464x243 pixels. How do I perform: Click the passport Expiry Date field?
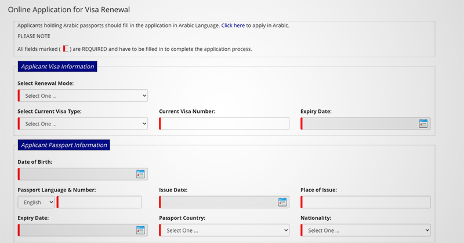[77, 230]
